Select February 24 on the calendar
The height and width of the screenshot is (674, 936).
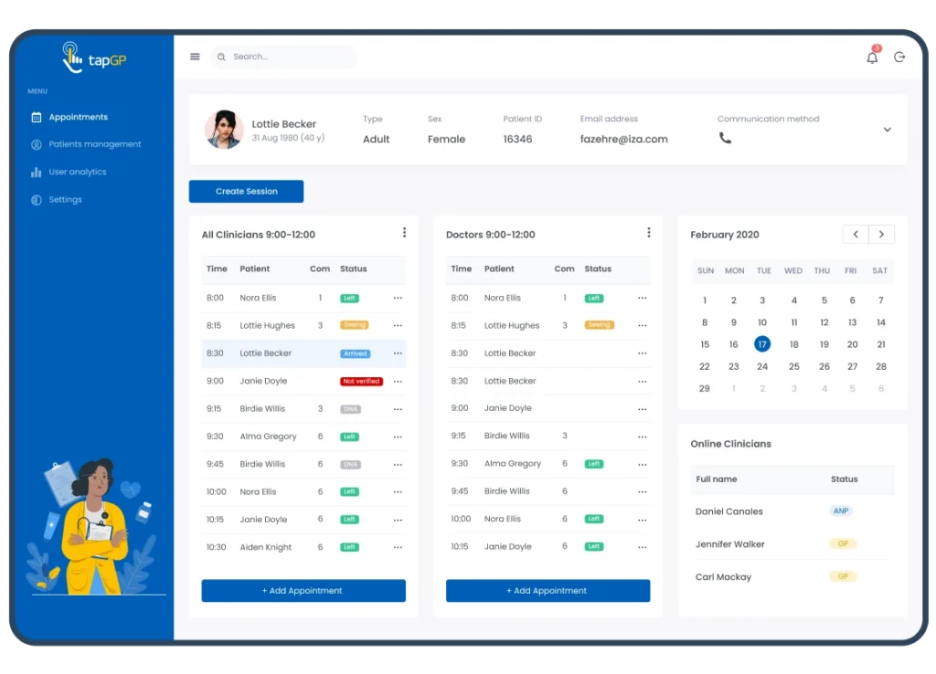click(x=762, y=366)
